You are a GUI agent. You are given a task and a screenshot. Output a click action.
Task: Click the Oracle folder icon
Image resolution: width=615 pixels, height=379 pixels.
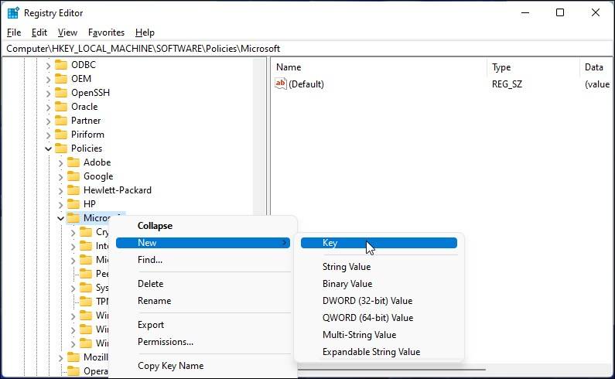pyautogui.click(x=61, y=107)
